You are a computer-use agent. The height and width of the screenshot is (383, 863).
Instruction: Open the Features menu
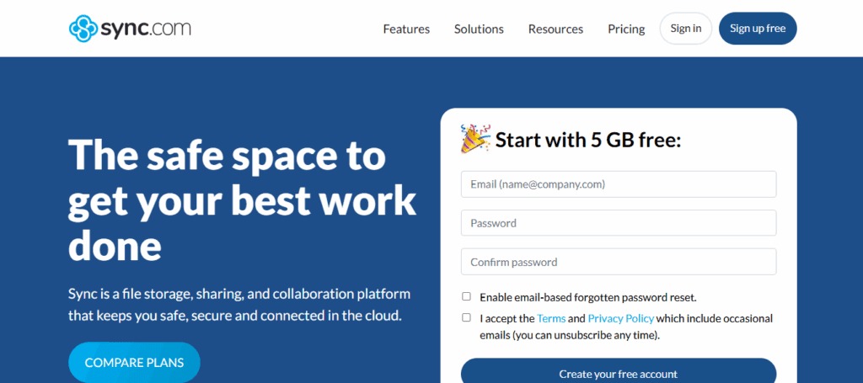(406, 29)
